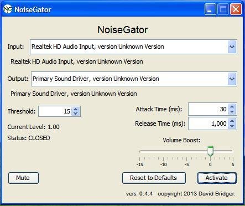Click the Threshold: label
The height and width of the screenshot is (206, 245).
(x=22, y=111)
